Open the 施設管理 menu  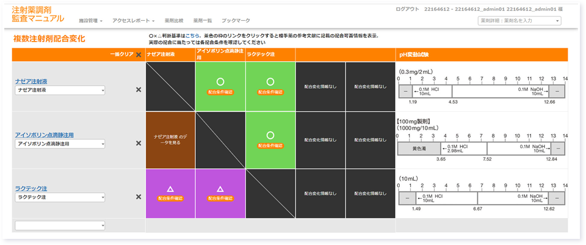(x=91, y=21)
